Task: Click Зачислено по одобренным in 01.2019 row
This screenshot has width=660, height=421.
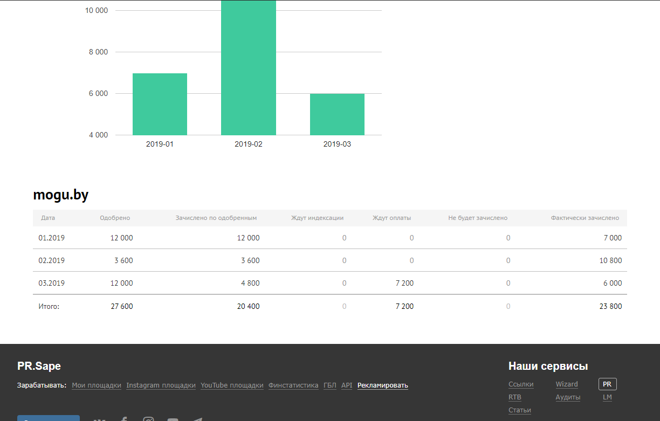Action: point(248,238)
